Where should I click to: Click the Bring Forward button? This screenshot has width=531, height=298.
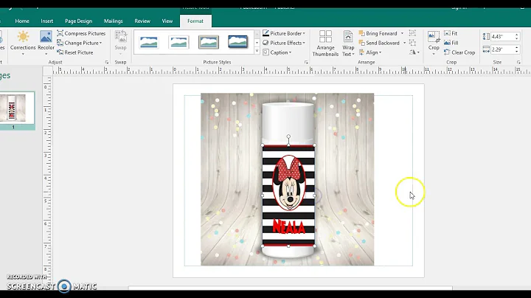click(x=378, y=33)
